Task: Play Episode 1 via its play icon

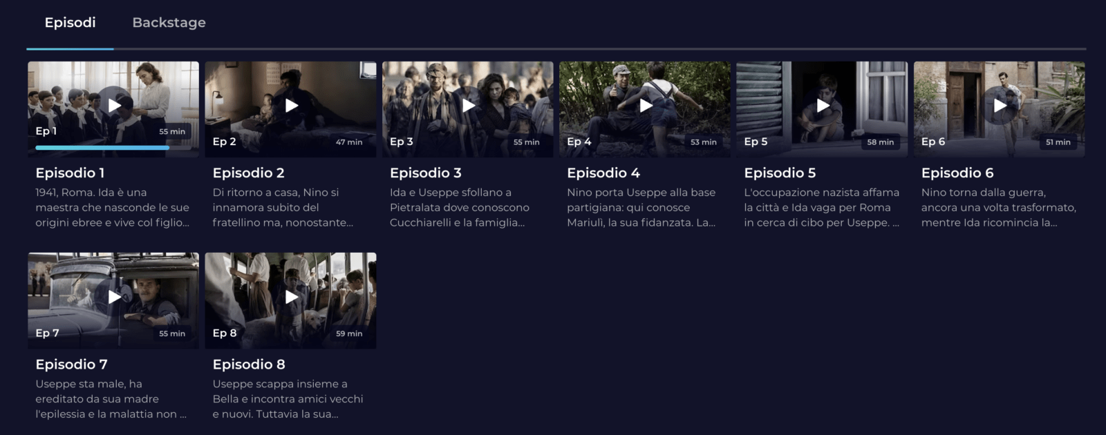Action: pos(115,106)
